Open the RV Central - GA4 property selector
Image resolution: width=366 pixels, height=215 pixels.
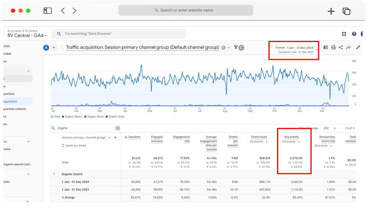(x=27, y=36)
